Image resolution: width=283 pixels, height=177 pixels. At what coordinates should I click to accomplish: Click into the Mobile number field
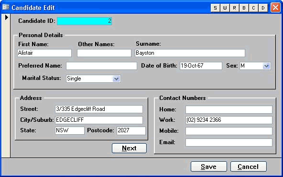[x=229, y=131]
